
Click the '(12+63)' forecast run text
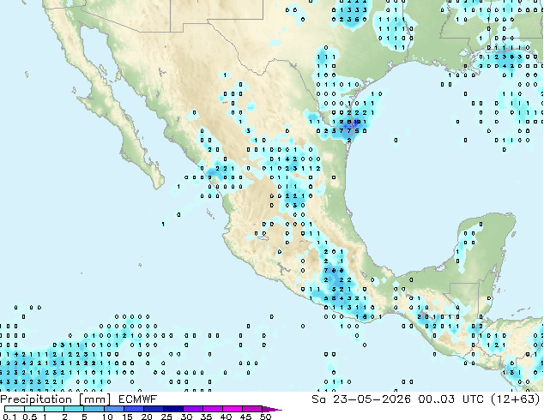click(516, 399)
